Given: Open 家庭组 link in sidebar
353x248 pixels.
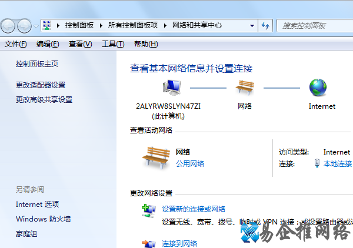Looking at the screenshot, I should pyautogui.click(x=26, y=234).
